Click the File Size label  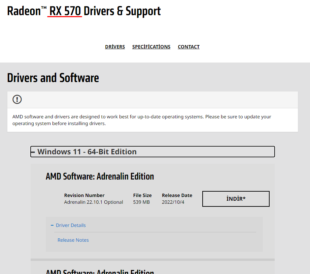(x=142, y=195)
